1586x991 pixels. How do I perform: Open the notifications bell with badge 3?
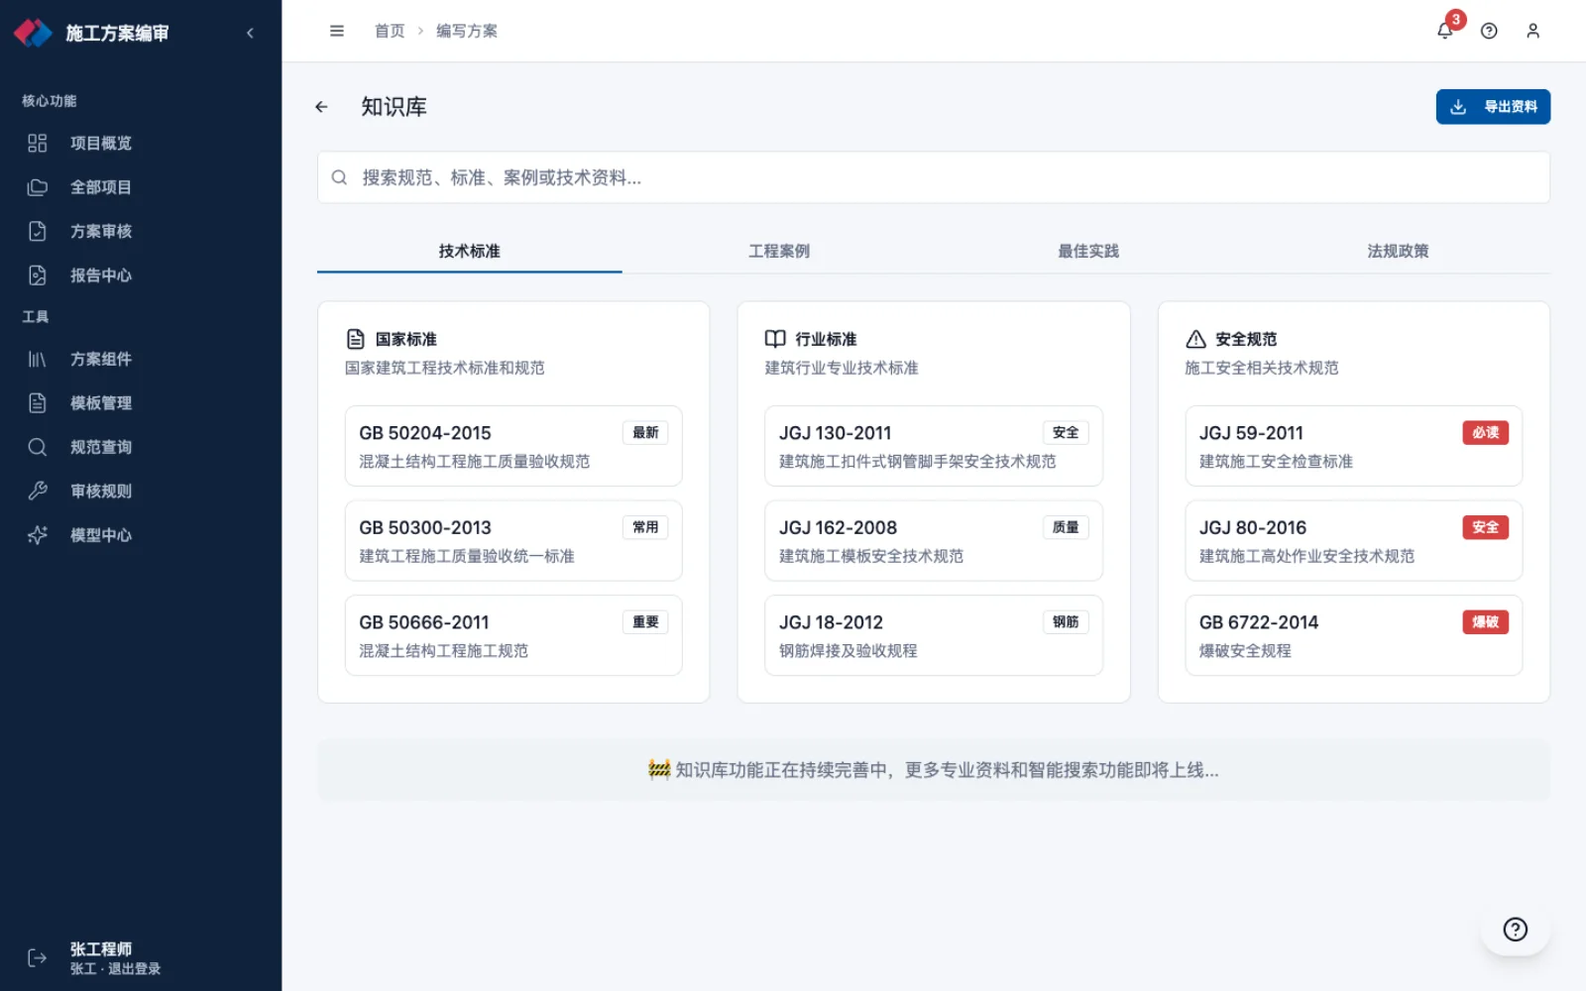click(1445, 31)
